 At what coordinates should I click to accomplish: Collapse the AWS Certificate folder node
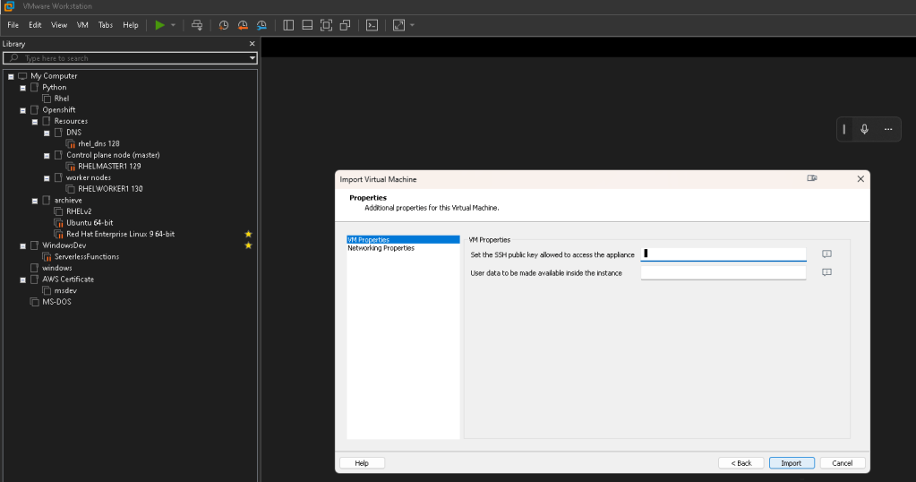(22, 280)
